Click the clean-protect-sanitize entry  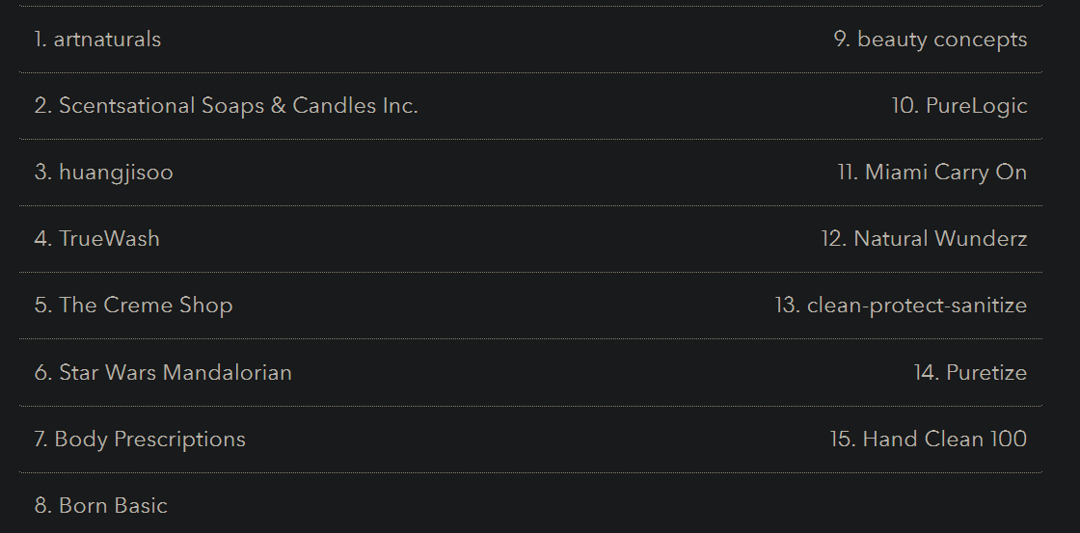pos(901,306)
